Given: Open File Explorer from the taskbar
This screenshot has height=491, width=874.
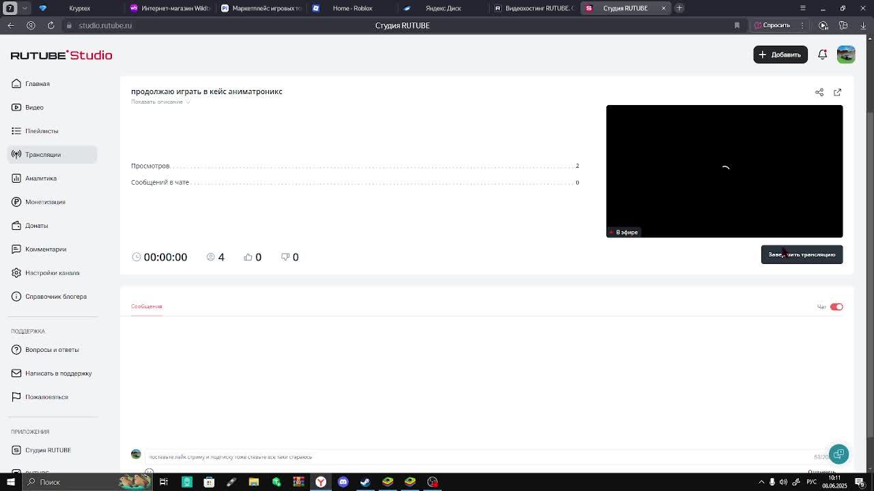Looking at the screenshot, I should click(x=253, y=482).
